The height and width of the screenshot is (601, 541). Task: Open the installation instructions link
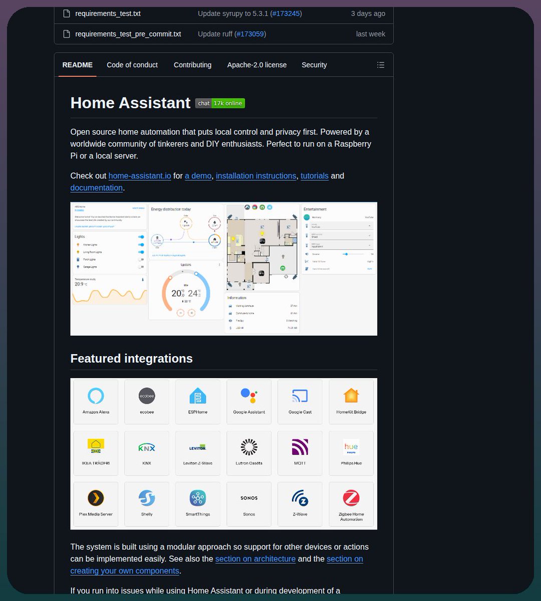(x=256, y=176)
